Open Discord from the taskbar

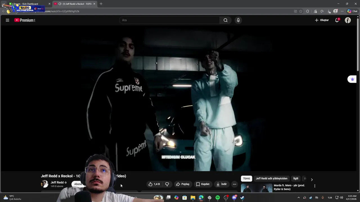[234, 198]
